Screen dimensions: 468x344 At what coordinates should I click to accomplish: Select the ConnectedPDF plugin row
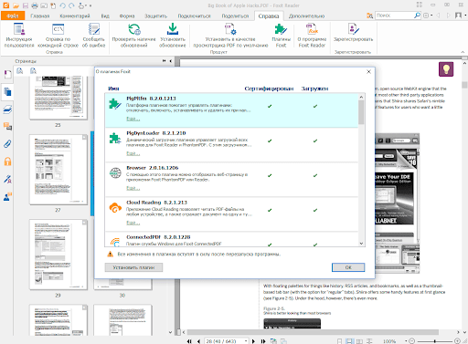pos(231,239)
